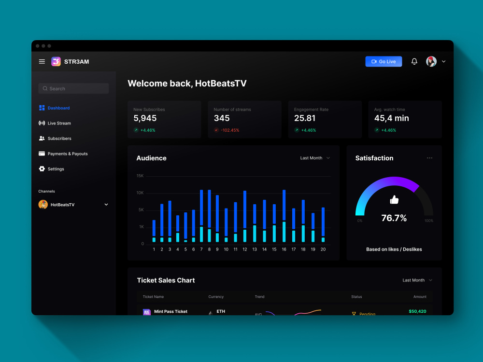Click the thumbs-up satisfaction icon
Screen dimensions: 483x362
(394, 200)
